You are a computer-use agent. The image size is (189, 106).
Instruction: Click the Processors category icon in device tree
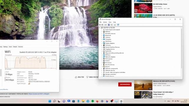tap(104, 63)
